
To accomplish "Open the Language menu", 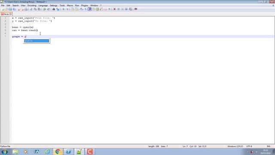I will click(43, 6).
